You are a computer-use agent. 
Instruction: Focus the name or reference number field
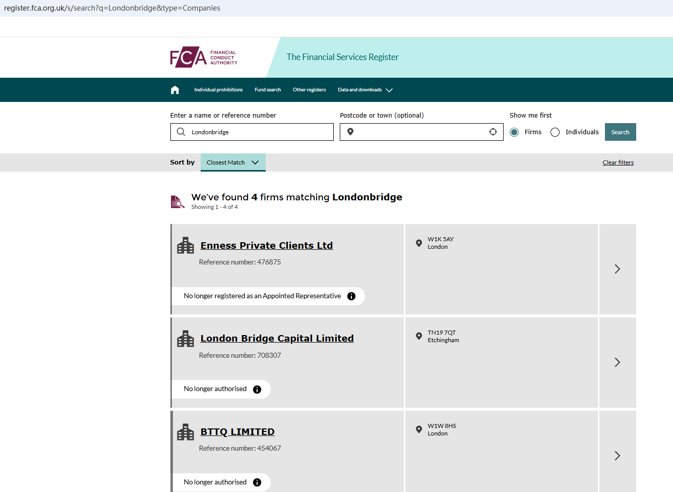pyautogui.click(x=252, y=132)
